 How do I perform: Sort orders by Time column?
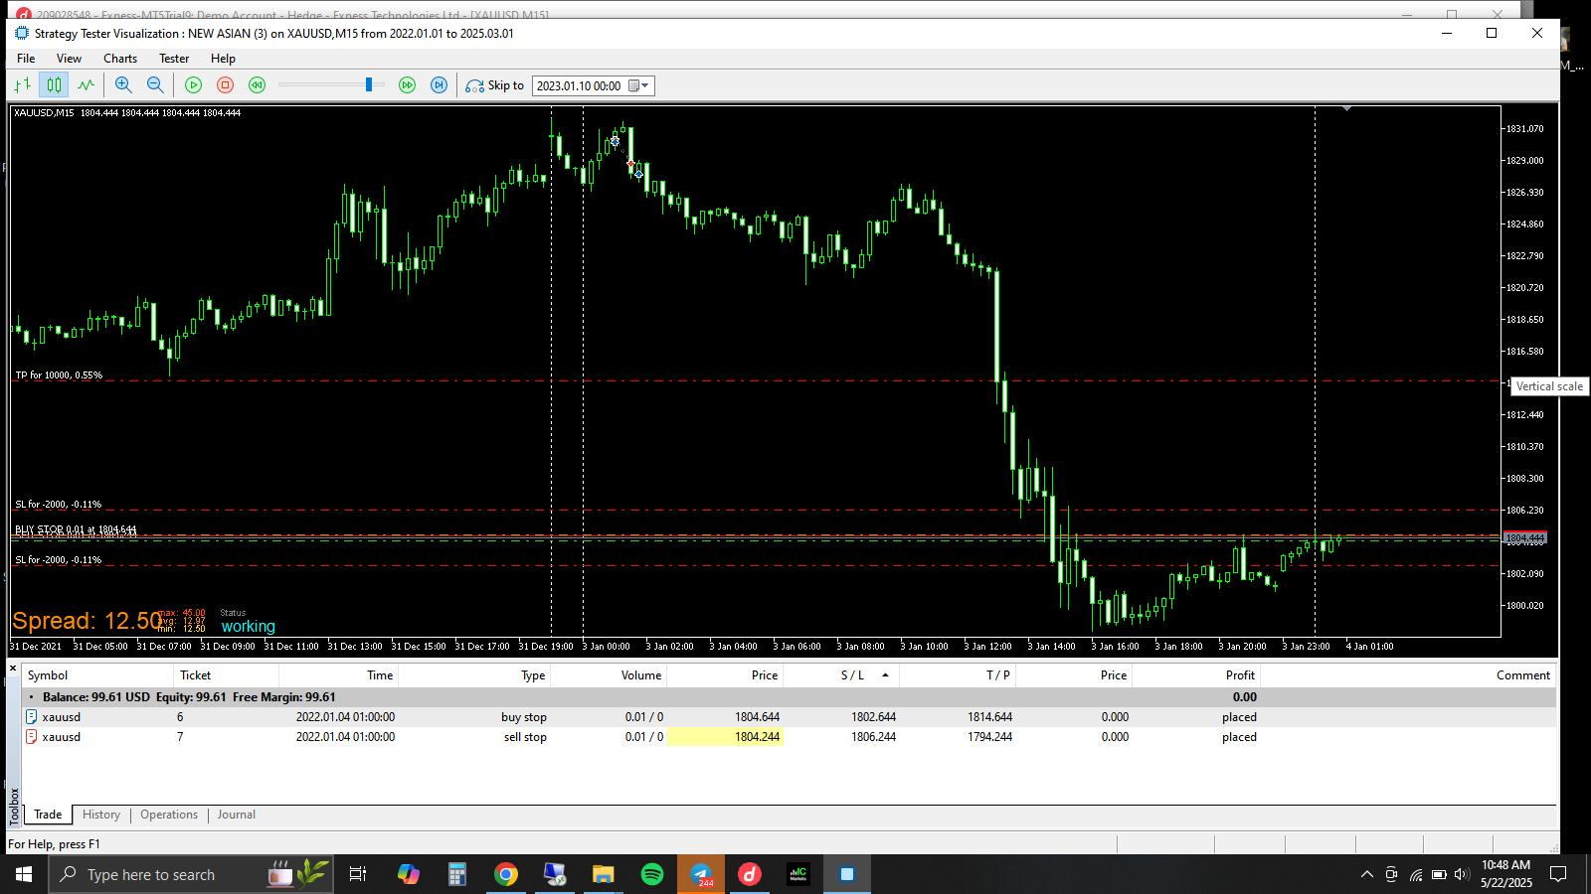point(338,675)
